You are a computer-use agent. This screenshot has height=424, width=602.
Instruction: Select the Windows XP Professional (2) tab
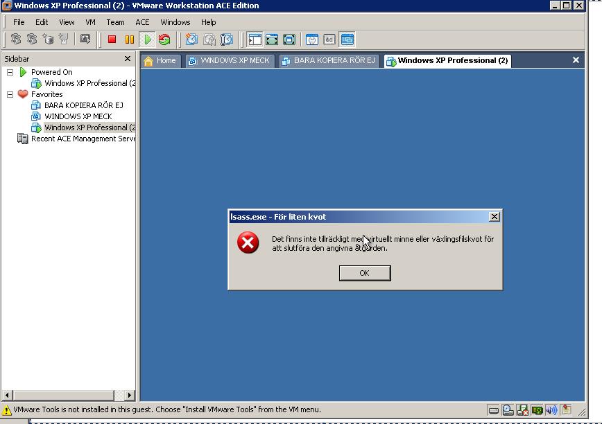coord(447,60)
